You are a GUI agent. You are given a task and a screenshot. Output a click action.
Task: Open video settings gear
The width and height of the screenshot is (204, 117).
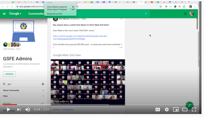tap(167, 109)
